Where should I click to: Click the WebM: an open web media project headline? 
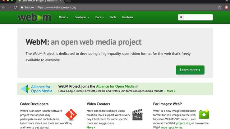point(83,42)
